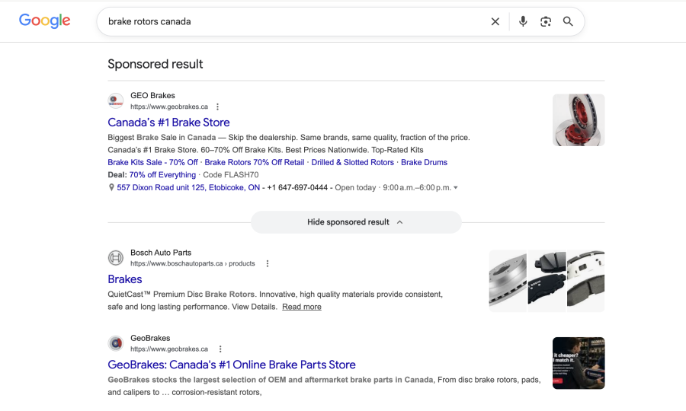Submit search with magnifying glass icon
Image resolution: width=686 pixels, height=411 pixels.
tap(568, 21)
